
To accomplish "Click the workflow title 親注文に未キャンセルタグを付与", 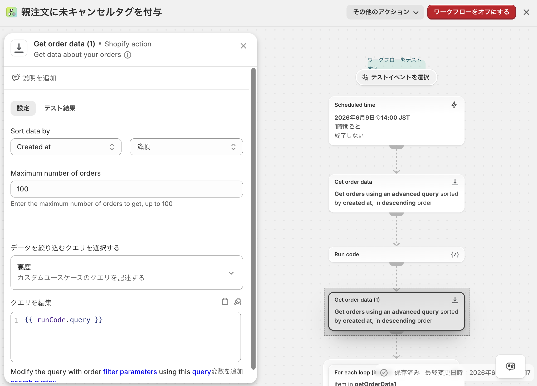I will coord(91,12).
